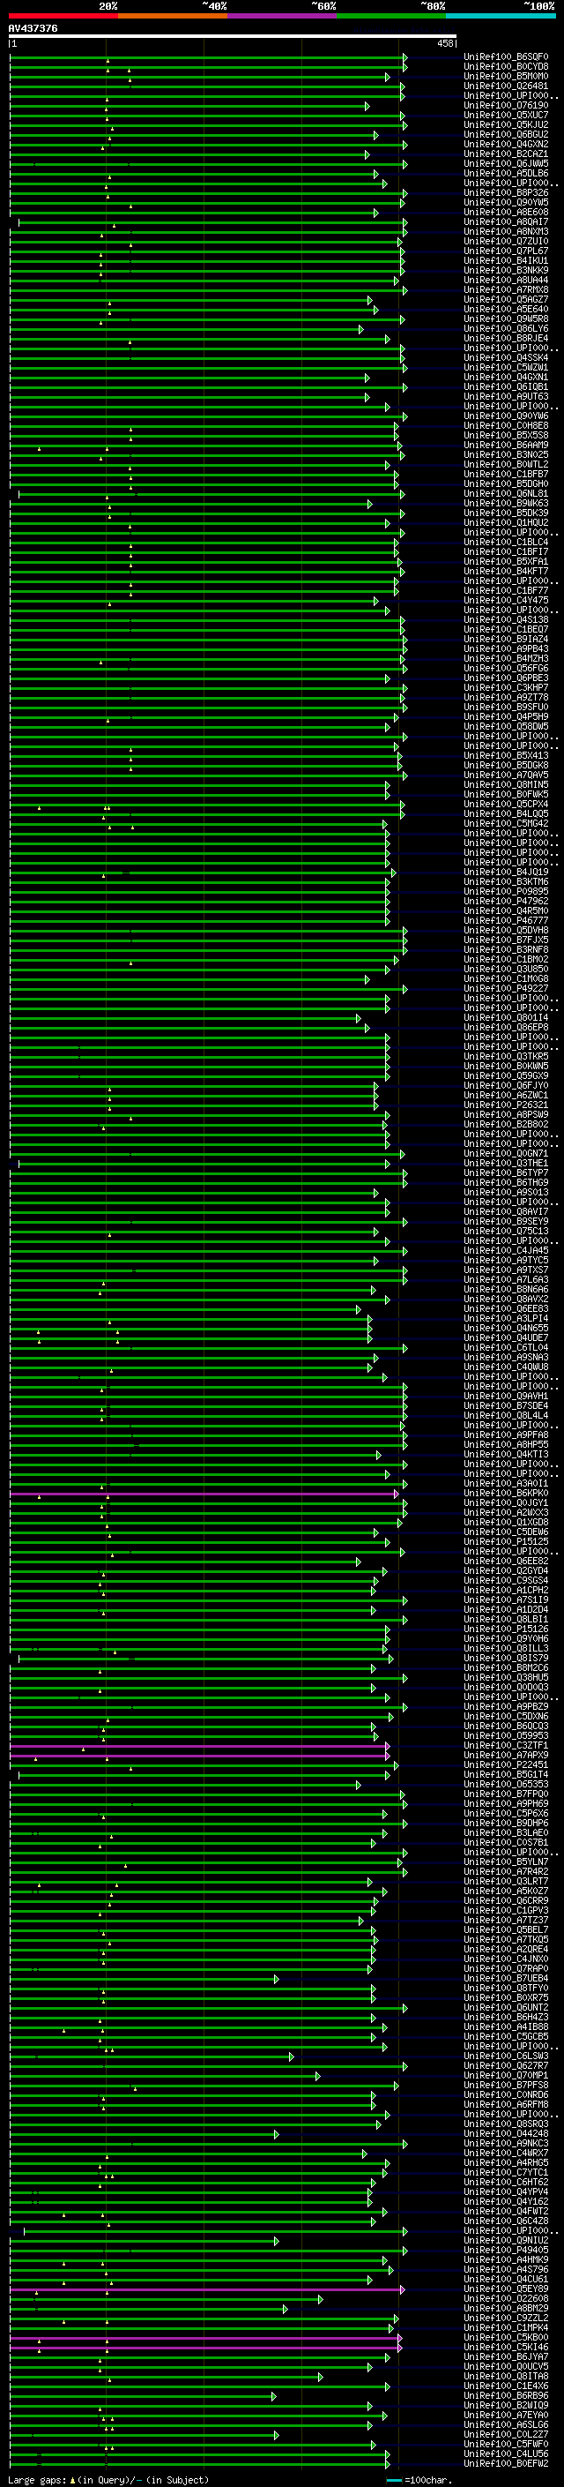Click the arrowhead ending the UniRef100_C5KB00 purple bar

pos(399,2338)
